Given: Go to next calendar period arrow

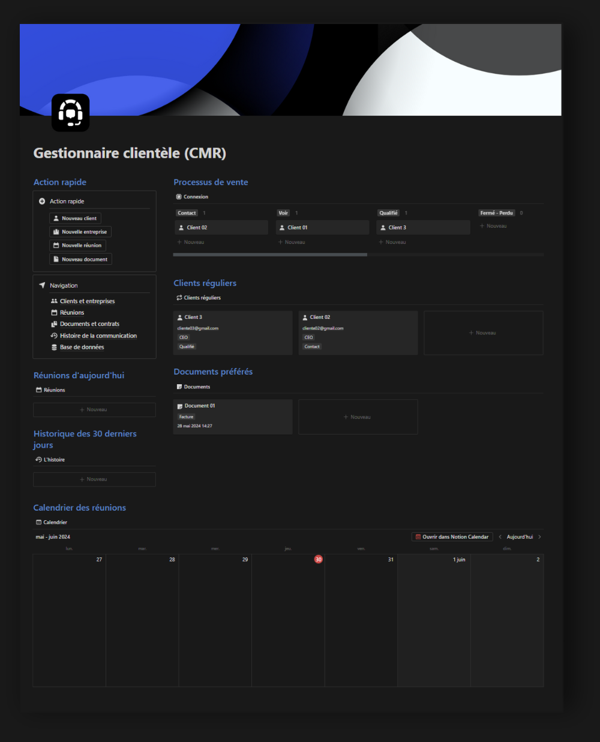Looking at the screenshot, I should pos(539,537).
